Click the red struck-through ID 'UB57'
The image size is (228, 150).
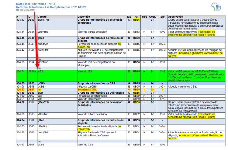point(31,90)
